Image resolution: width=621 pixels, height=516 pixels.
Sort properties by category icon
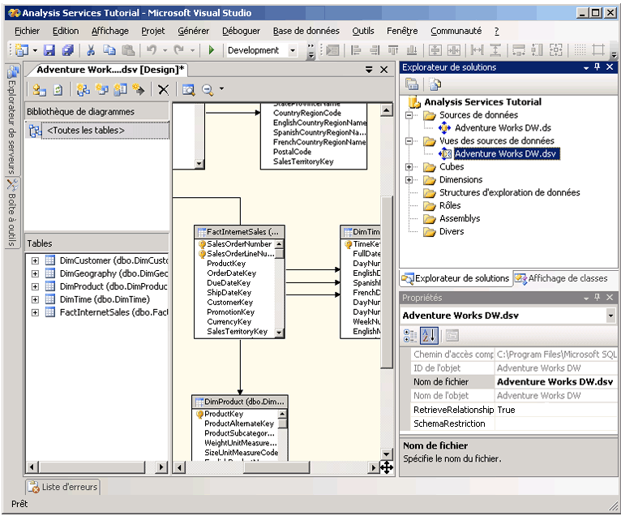coord(409,336)
